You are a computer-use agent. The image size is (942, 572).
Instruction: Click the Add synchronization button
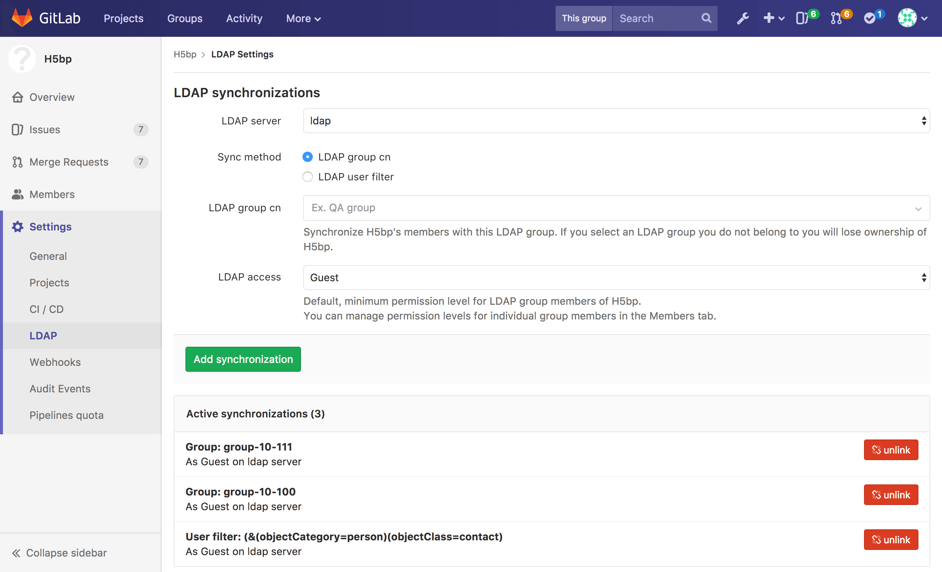pos(243,359)
